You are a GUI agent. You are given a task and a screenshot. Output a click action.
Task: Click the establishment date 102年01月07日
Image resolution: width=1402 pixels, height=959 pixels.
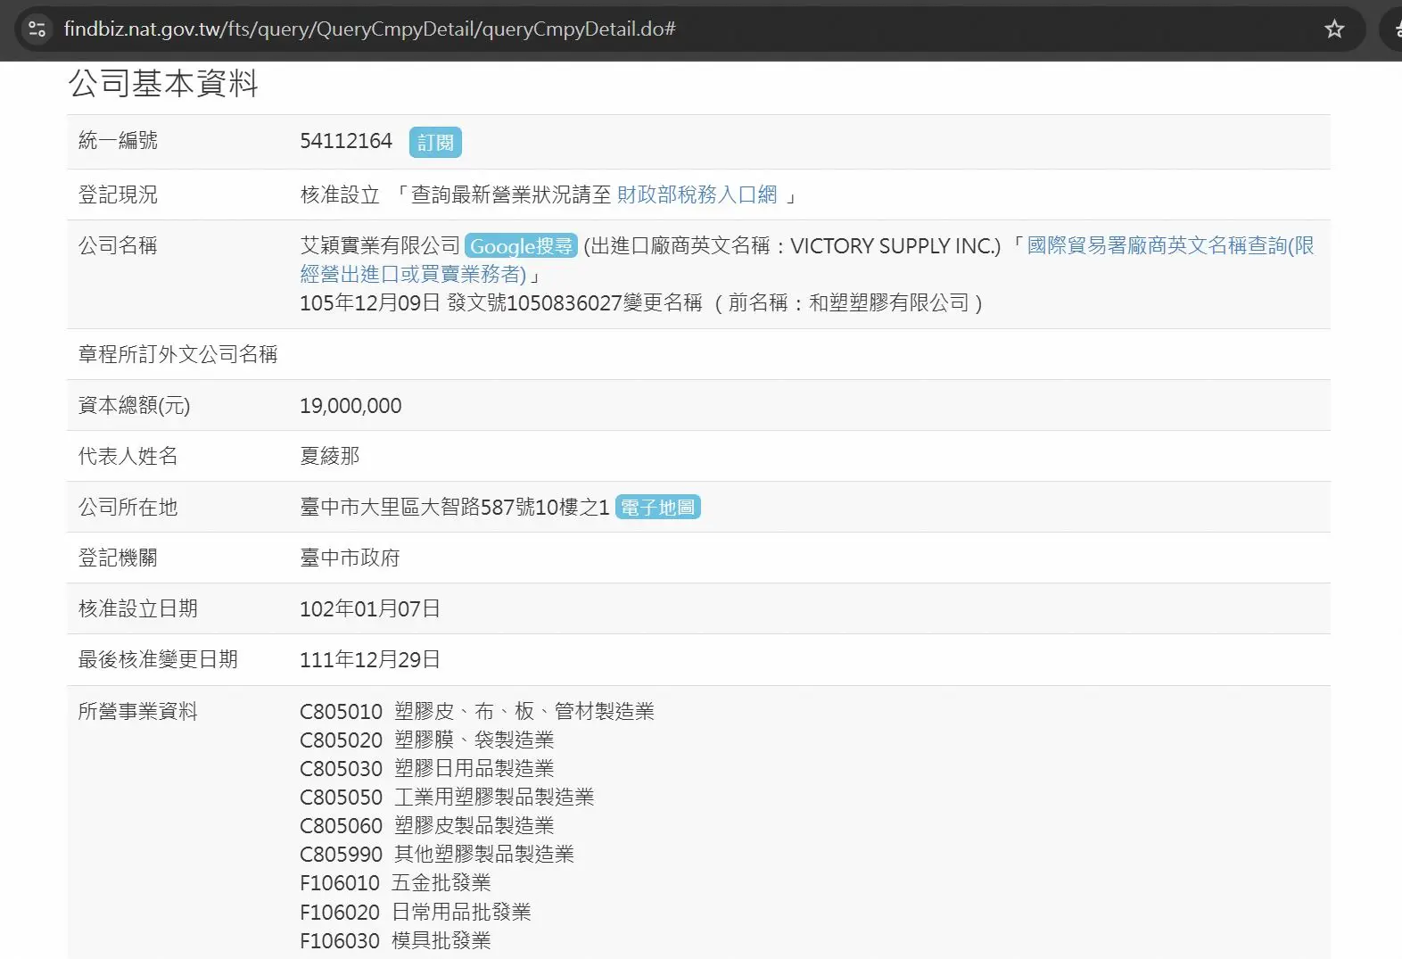coord(370,609)
